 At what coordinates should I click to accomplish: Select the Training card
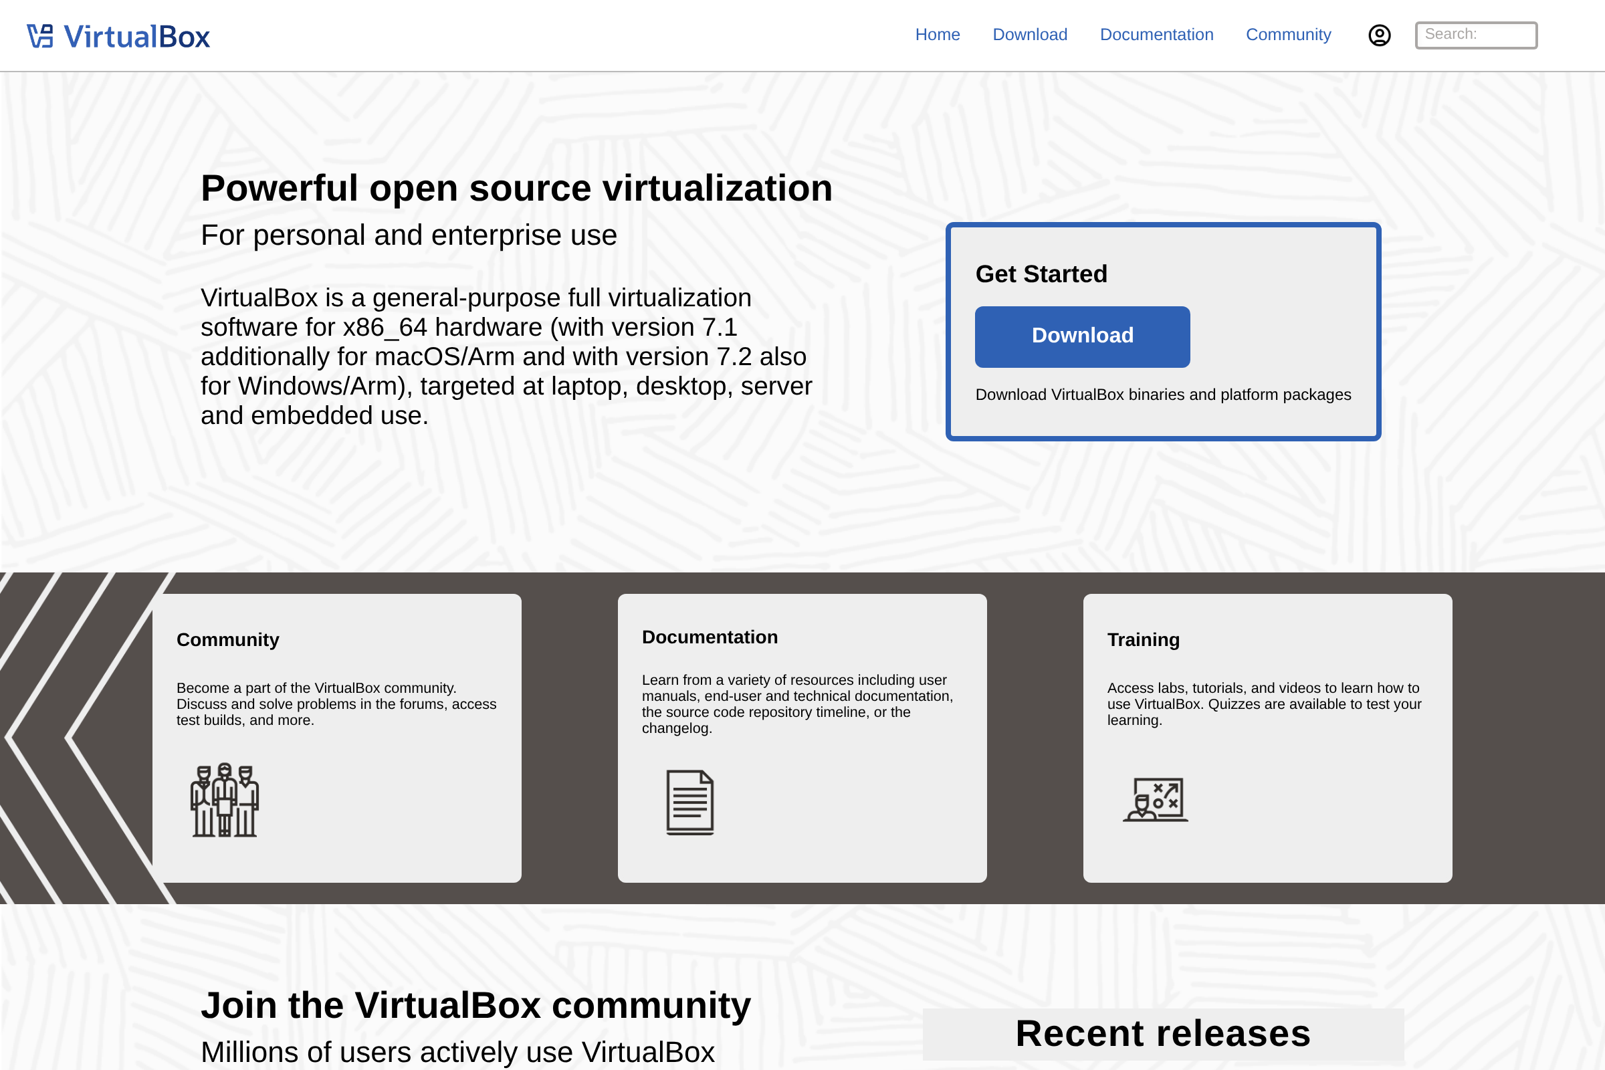1267,736
